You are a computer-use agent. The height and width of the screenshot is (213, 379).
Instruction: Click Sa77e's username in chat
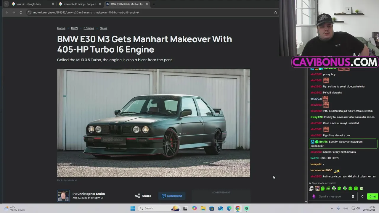[x=314, y=158]
